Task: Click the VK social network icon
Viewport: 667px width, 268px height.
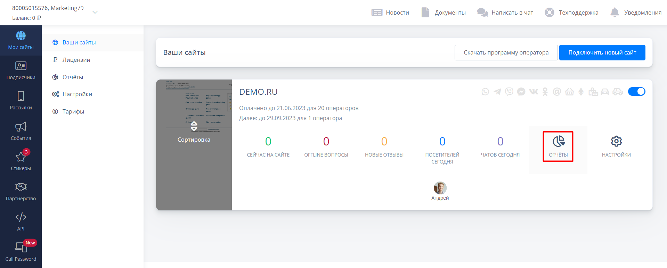Action: tap(534, 92)
